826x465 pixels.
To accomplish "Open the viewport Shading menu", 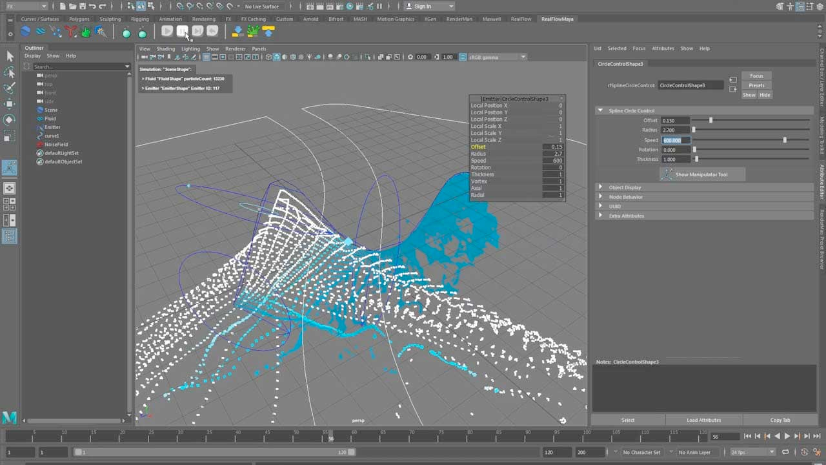I will [x=165, y=48].
